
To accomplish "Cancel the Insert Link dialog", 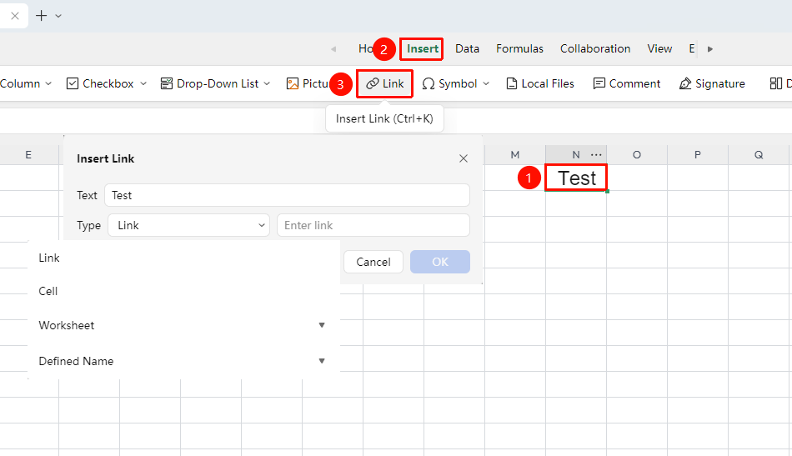I will tap(373, 262).
